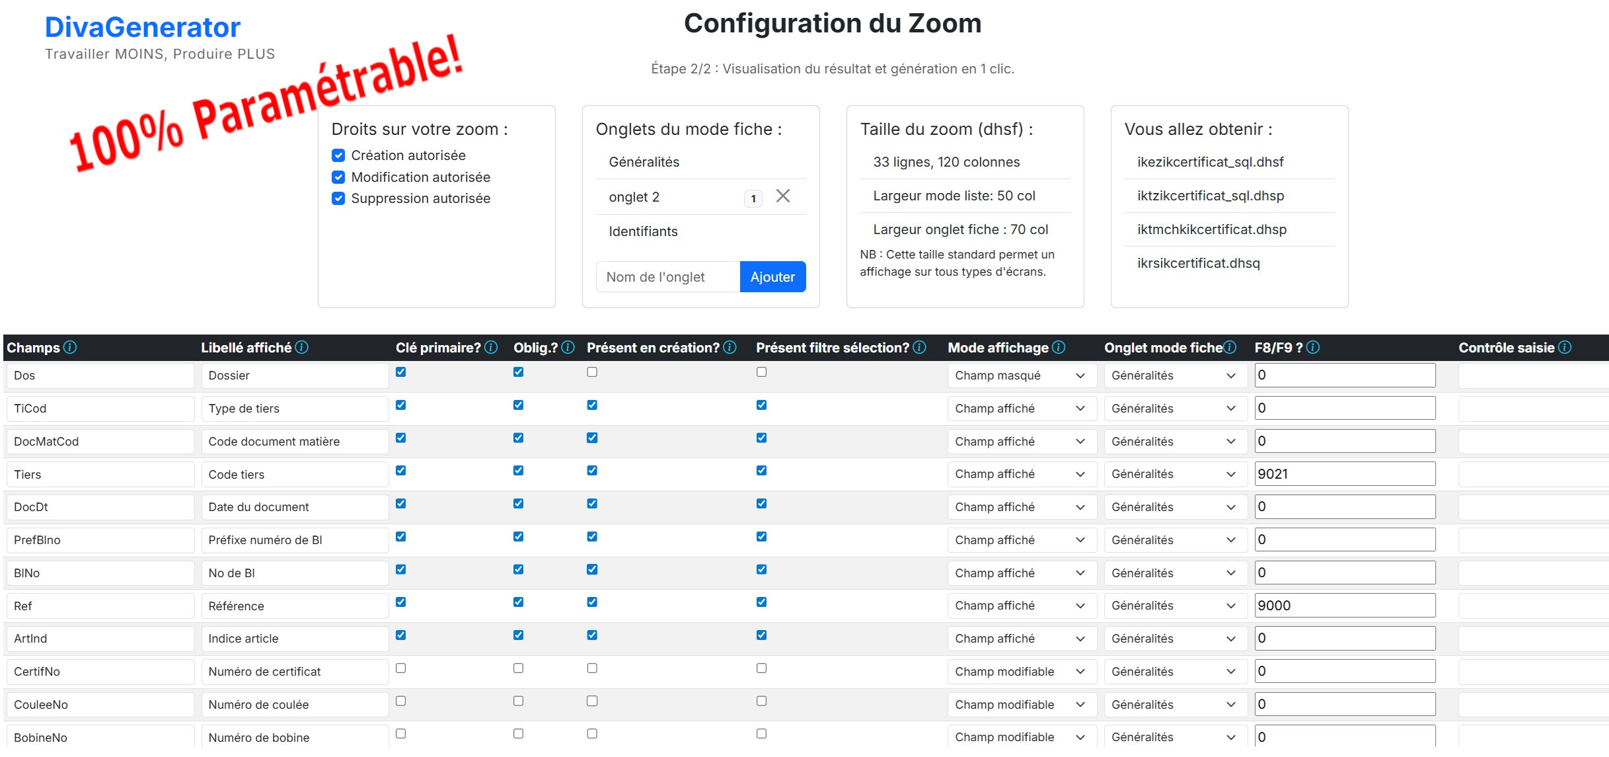Image resolution: width=1609 pixels, height=757 pixels.
Task: Click info icon next to Clé primaire
Action: click(491, 347)
